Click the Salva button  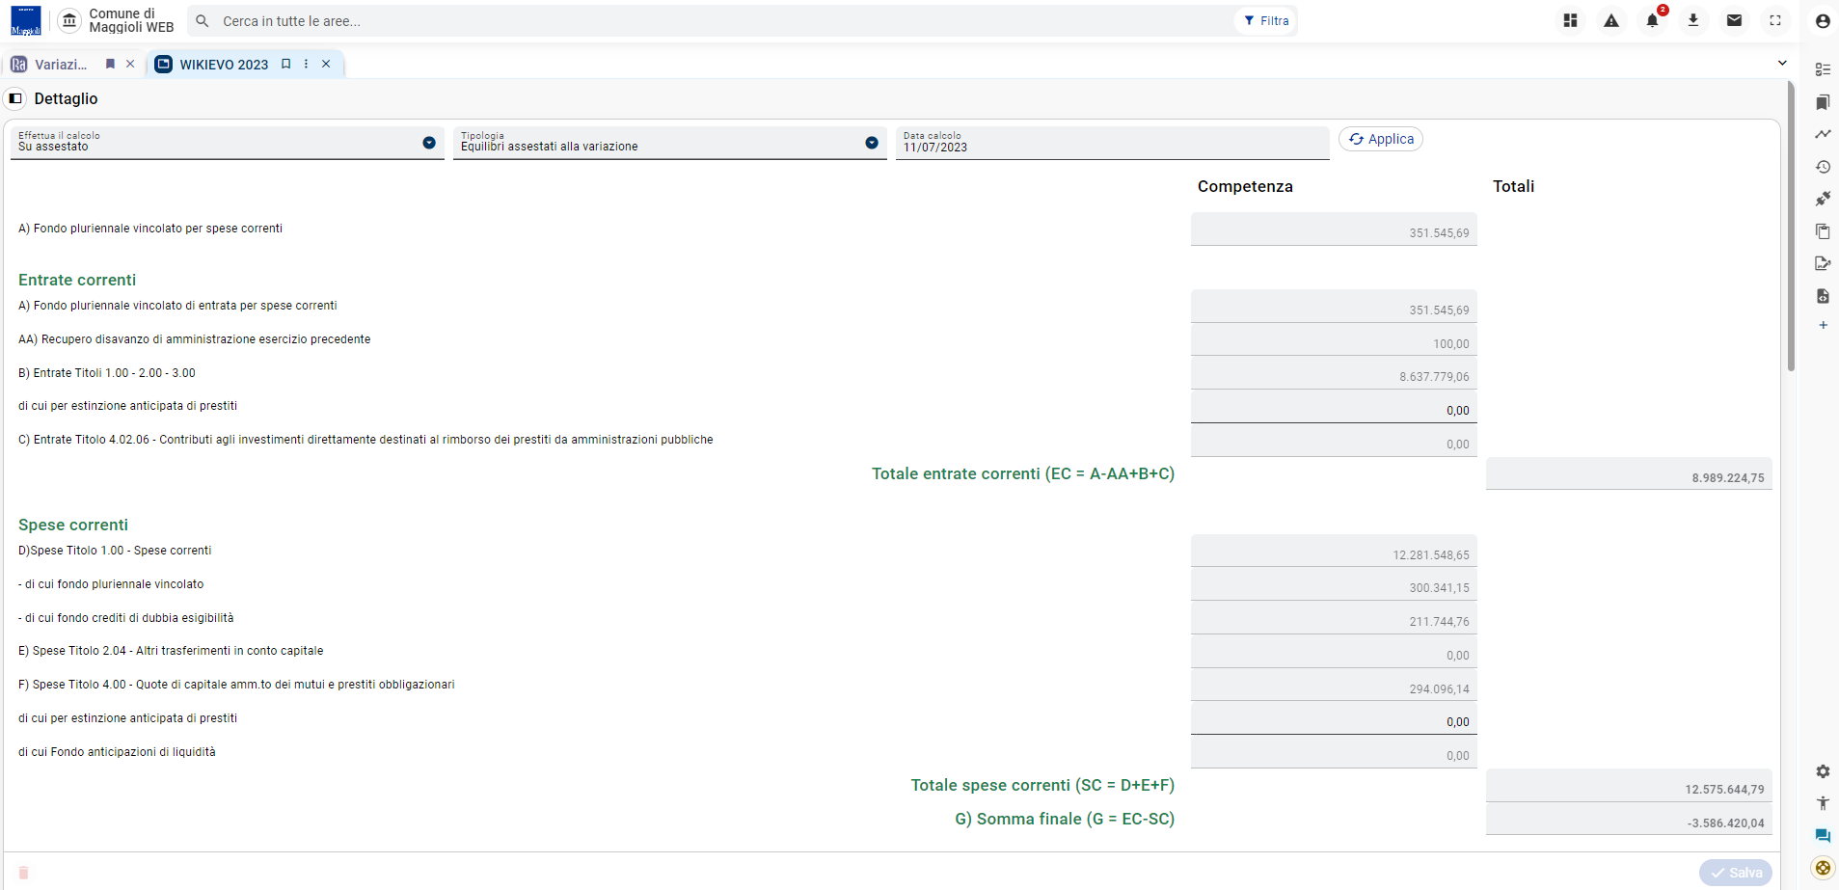click(x=1736, y=873)
